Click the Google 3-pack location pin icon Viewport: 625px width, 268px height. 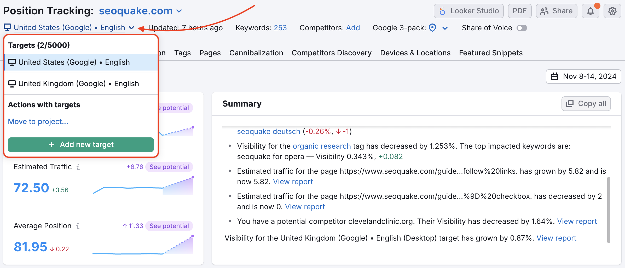click(432, 28)
